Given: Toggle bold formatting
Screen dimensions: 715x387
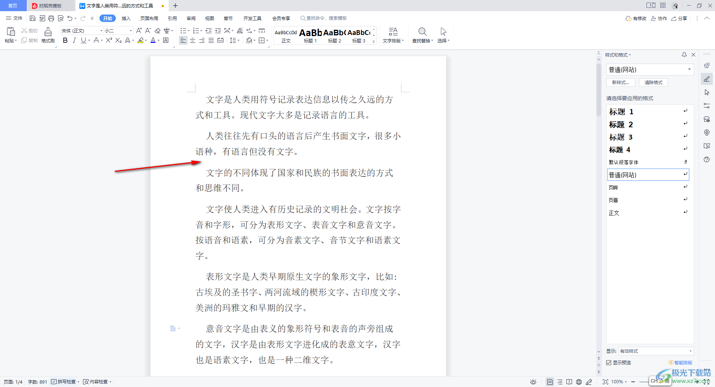Looking at the screenshot, I should click(65, 40).
